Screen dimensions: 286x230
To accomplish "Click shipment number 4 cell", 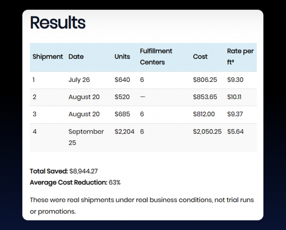I will click(35, 132).
